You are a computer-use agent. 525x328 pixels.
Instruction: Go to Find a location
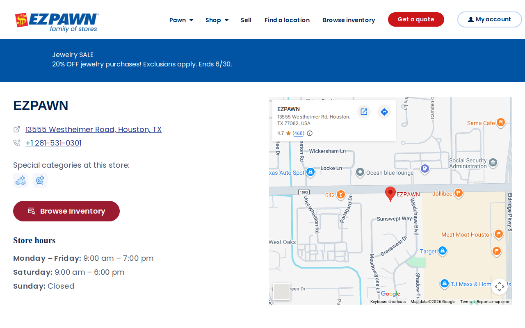pyautogui.click(x=287, y=20)
